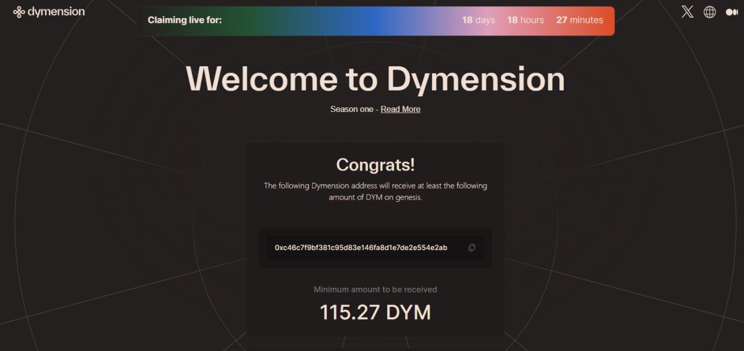This screenshot has width=744, height=351.
Task: Click the 18 hours countdown value
Action: click(x=525, y=20)
